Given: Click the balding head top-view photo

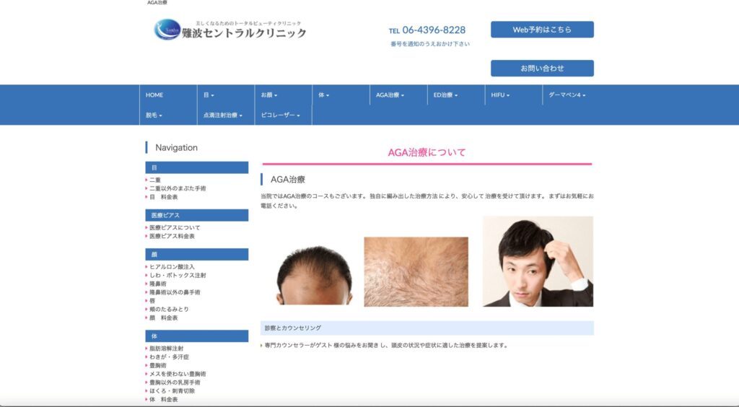Looking at the screenshot, I should (x=313, y=274).
